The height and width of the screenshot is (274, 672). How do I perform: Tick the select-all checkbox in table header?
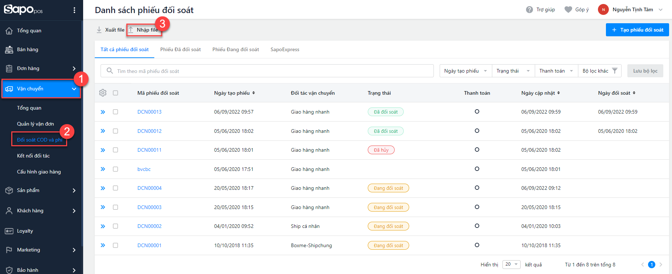pos(115,93)
